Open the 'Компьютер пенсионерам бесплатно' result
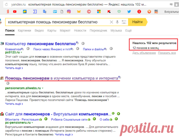Viewport: 179px width, 139px height. click(40, 44)
